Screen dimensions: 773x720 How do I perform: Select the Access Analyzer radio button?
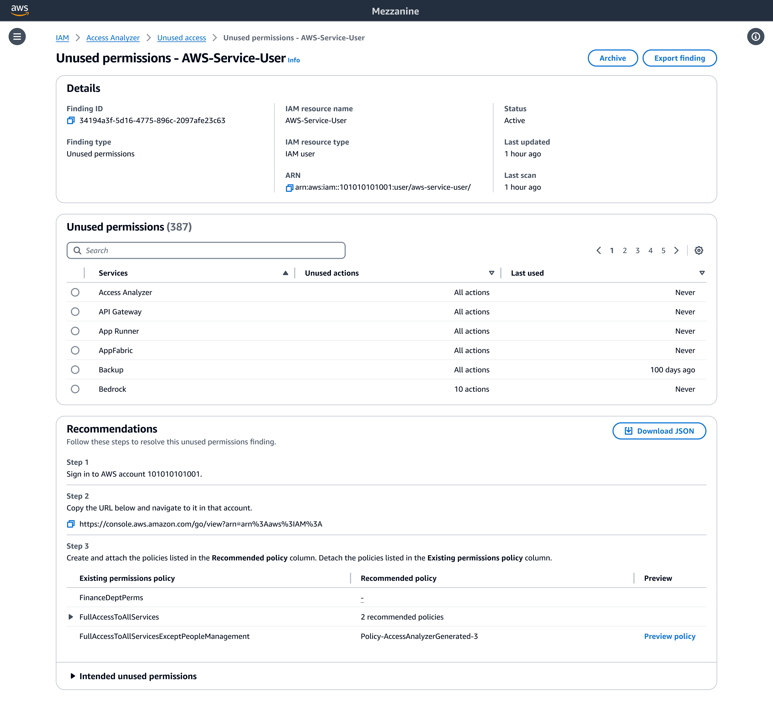[75, 292]
